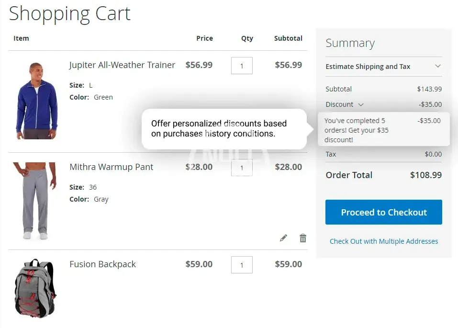
Task: Click the Order Total amount $108.99
Action: tap(425, 175)
